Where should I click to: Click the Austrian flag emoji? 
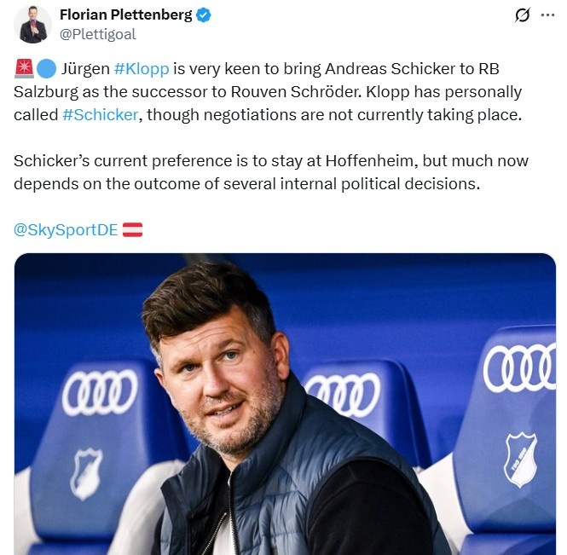132,230
